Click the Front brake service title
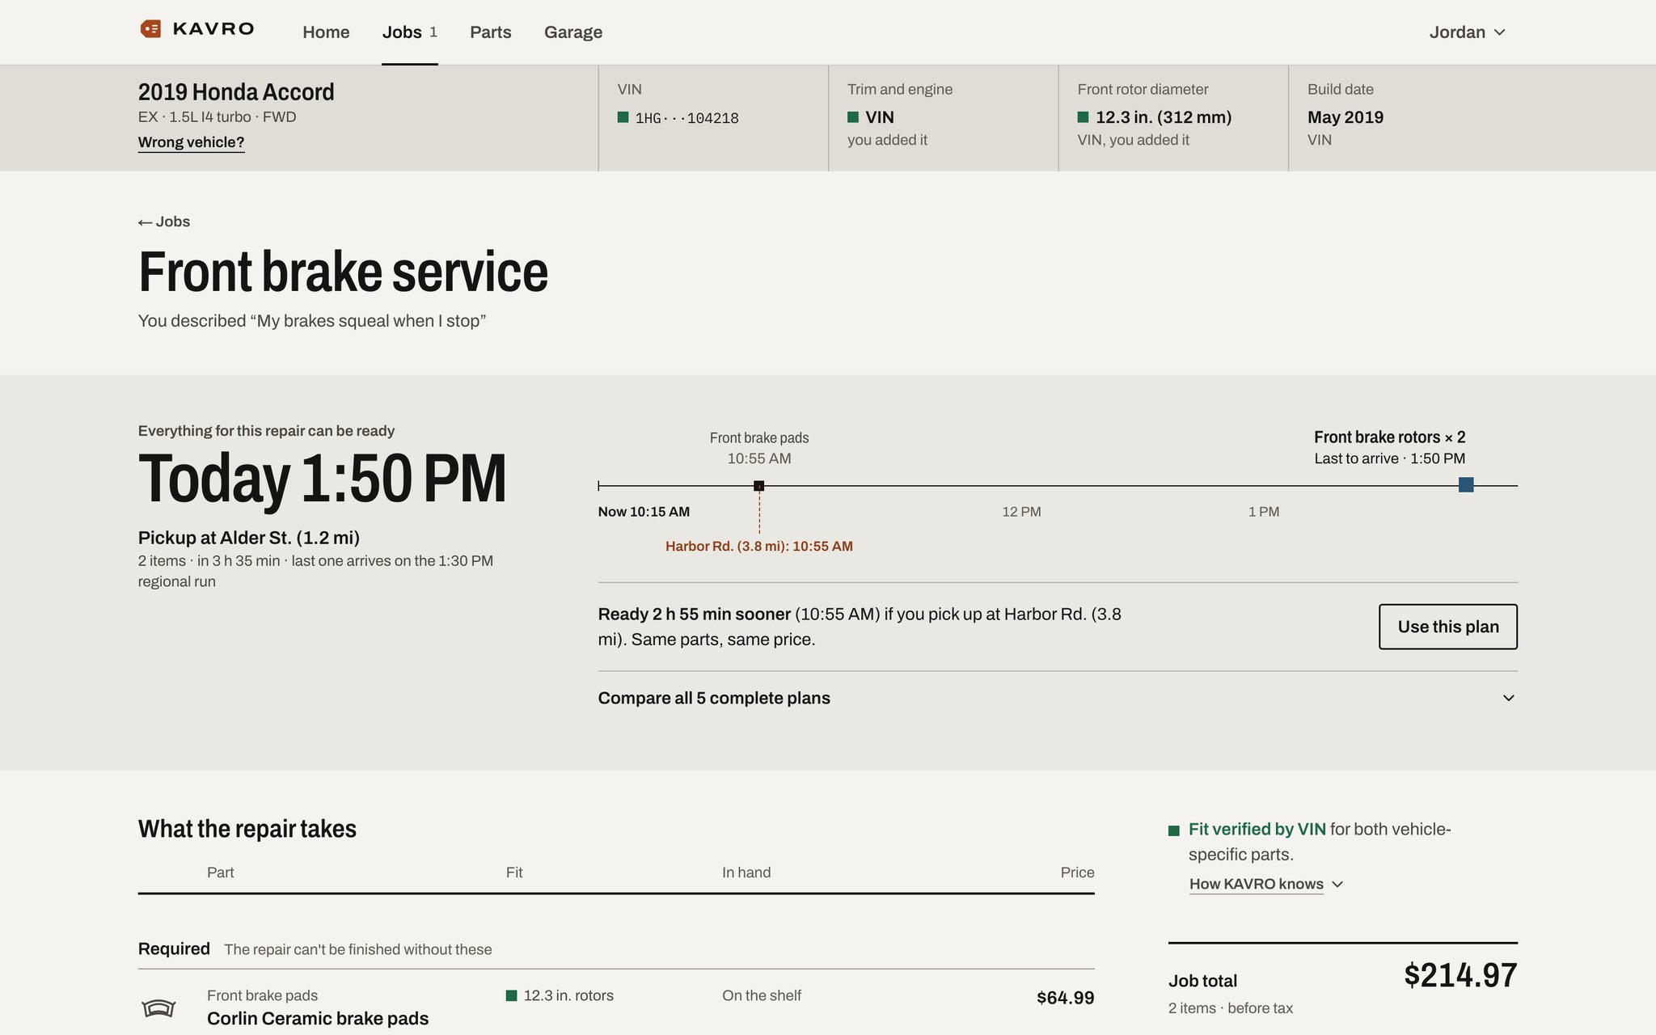Screen dimensions: 1656x1035 pos(344,272)
